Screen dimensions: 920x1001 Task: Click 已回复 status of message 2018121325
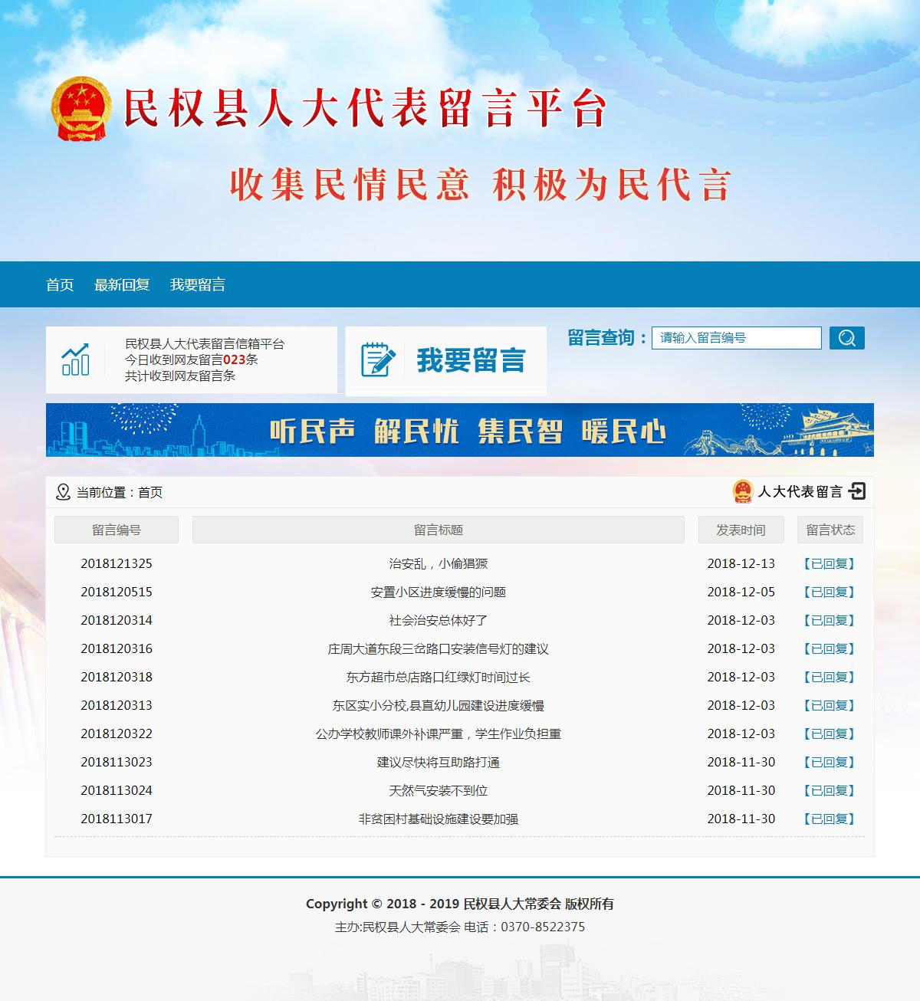point(829,563)
